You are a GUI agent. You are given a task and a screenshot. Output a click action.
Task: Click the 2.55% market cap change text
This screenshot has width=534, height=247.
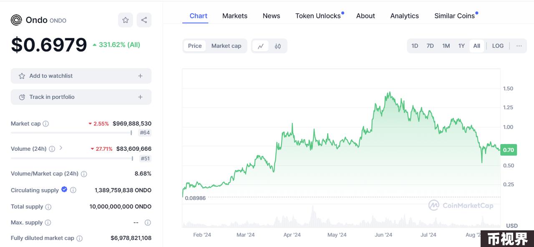tap(101, 124)
